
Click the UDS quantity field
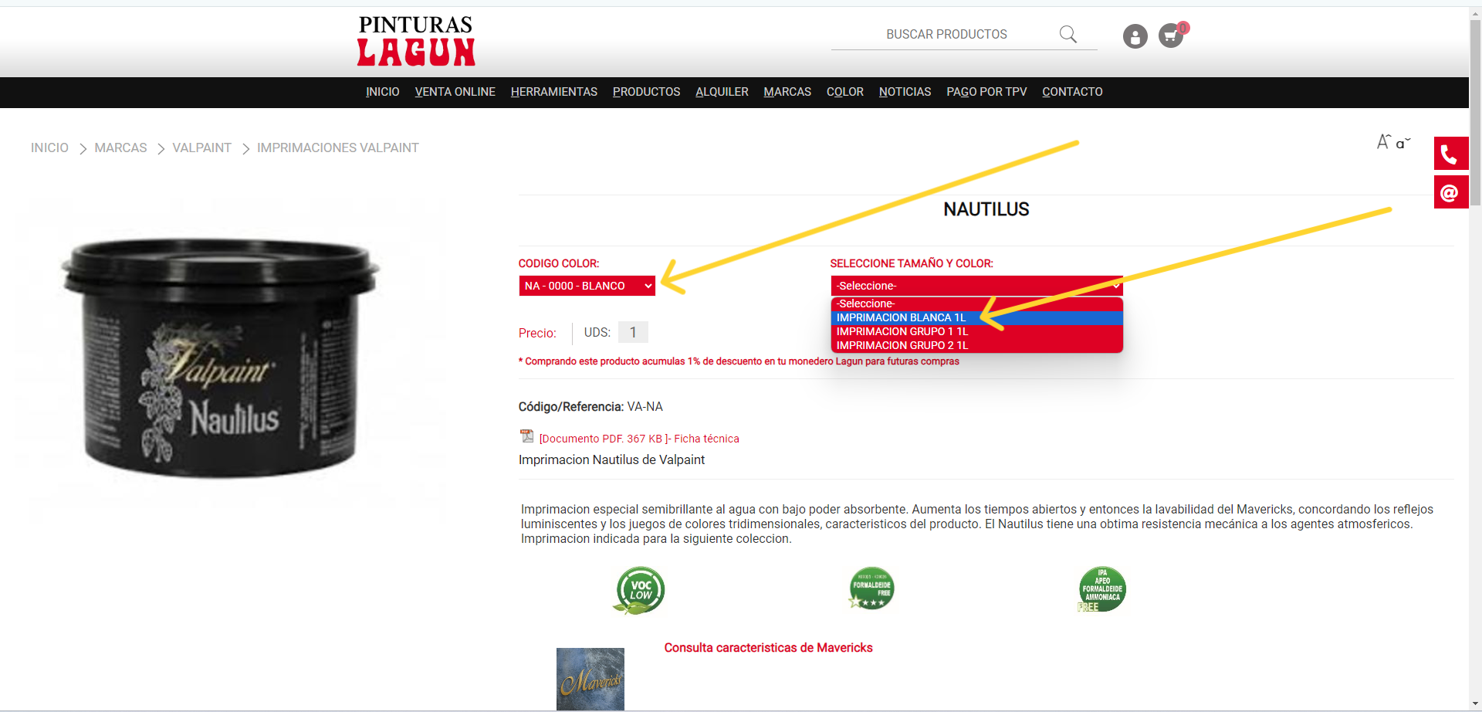point(633,332)
